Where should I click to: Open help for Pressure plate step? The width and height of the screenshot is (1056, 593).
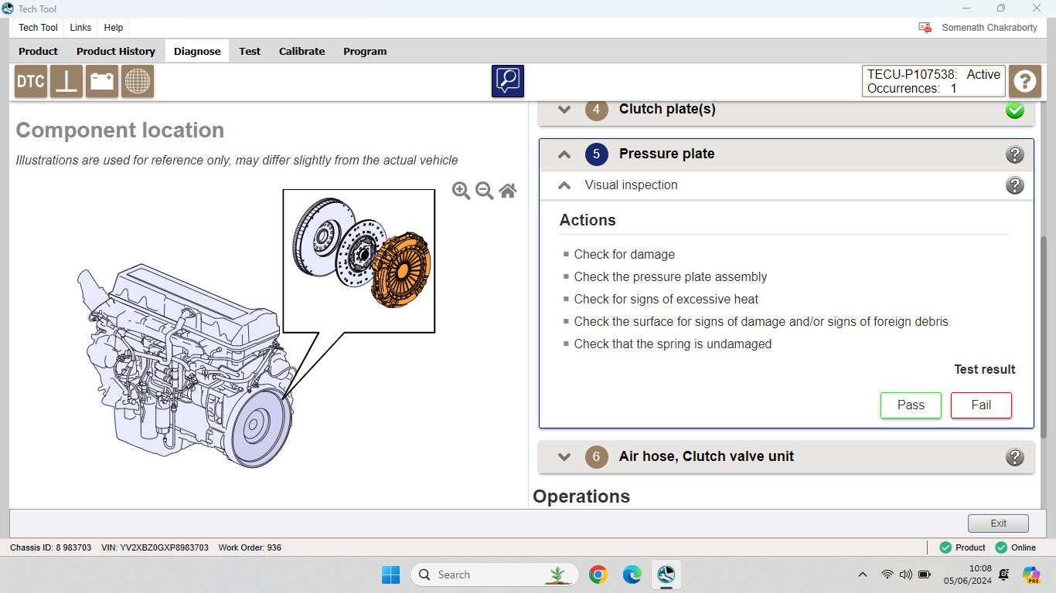tap(1015, 154)
